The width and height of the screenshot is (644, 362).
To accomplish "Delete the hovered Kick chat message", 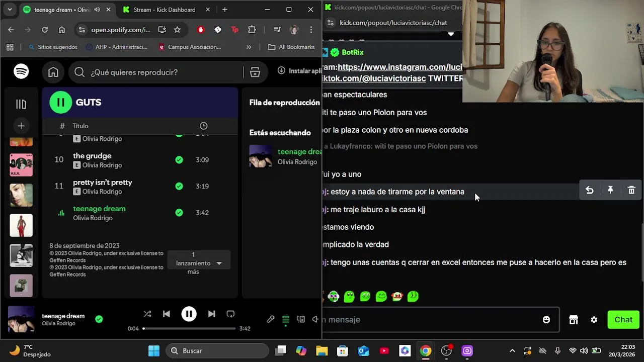I will [x=631, y=190].
